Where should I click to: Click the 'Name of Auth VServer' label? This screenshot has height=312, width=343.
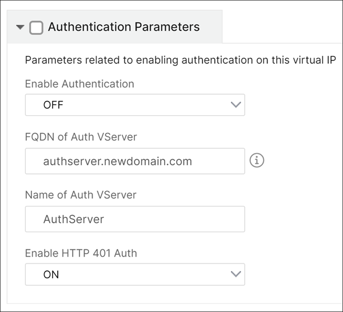point(81,195)
